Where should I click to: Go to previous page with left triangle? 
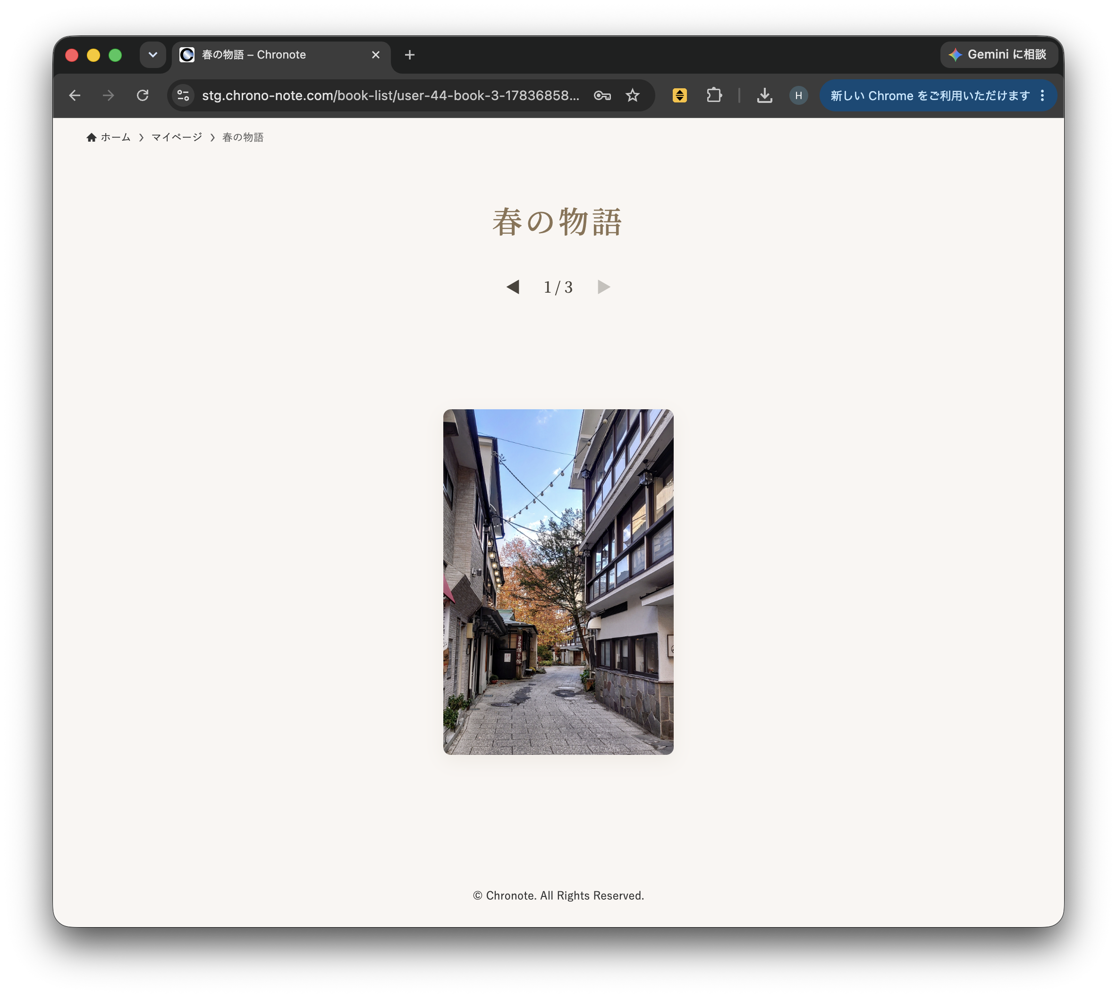coord(513,287)
